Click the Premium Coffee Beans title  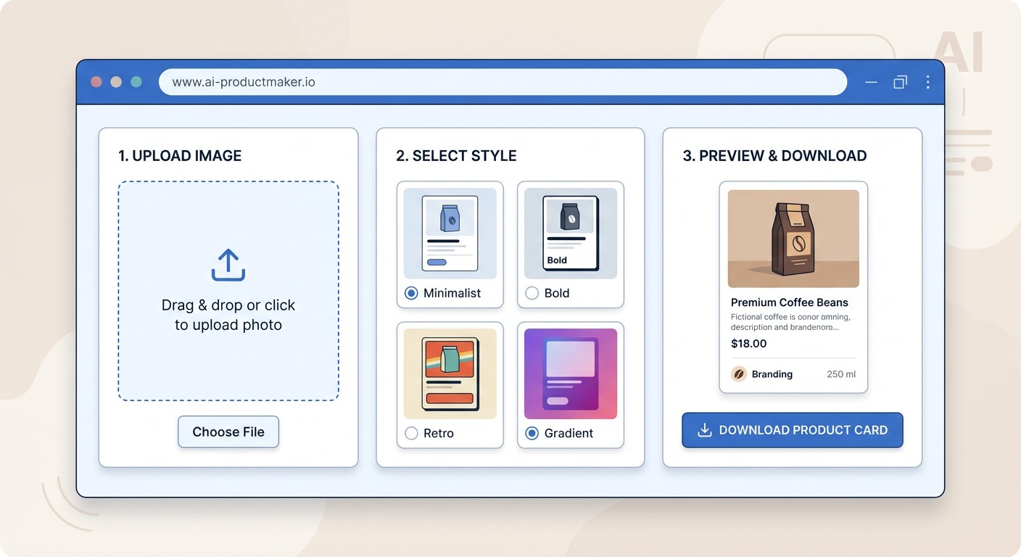(x=790, y=302)
